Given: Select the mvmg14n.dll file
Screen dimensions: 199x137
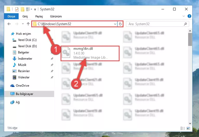Looking at the screenshot, I should tap(90, 53).
